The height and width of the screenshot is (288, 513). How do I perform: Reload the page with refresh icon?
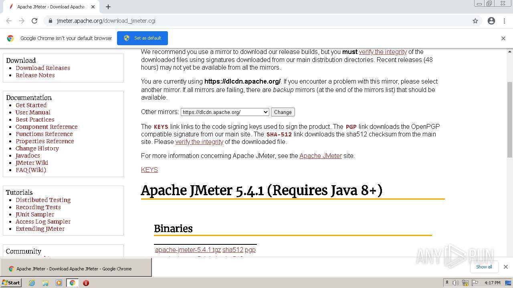click(x=34, y=21)
